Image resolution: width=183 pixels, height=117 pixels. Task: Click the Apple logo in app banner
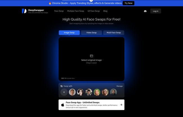(x=63, y=105)
